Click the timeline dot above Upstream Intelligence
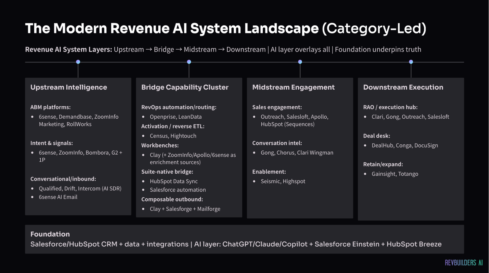The height and width of the screenshot is (273, 489). 78,62
